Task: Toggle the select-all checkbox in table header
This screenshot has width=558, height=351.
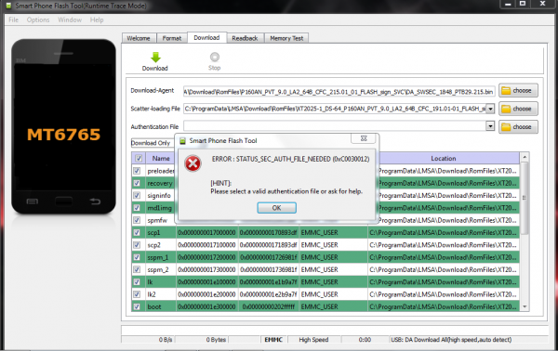Action: [x=139, y=159]
